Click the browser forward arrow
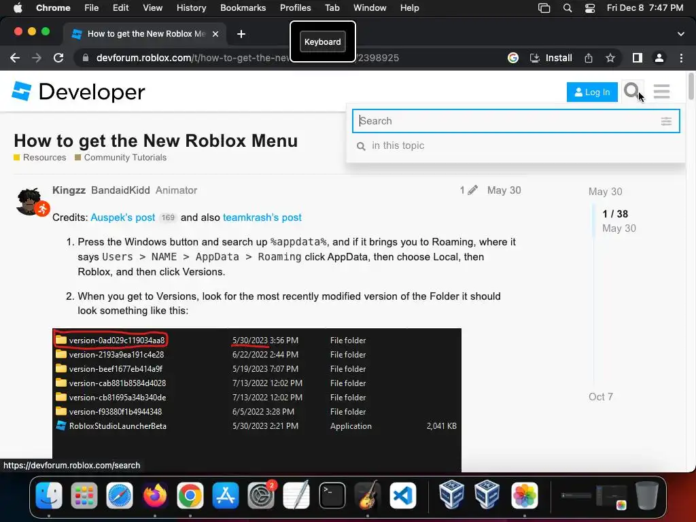The height and width of the screenshot is (522, 696). click(37, 58)
